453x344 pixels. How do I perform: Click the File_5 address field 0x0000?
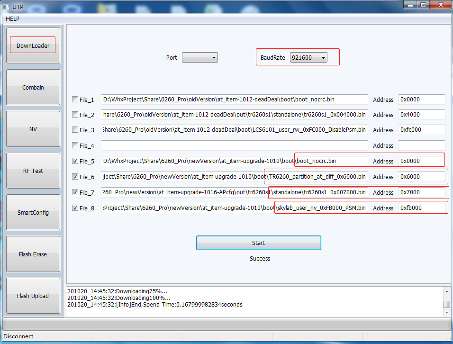coord(422,161)
